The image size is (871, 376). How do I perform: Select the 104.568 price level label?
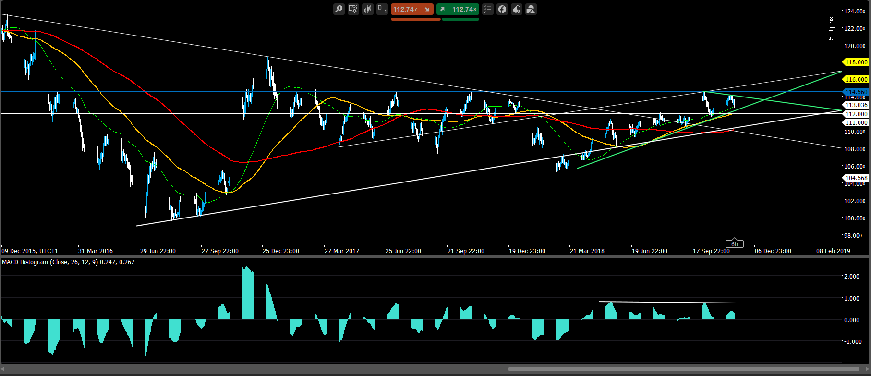tap(856, 178)
